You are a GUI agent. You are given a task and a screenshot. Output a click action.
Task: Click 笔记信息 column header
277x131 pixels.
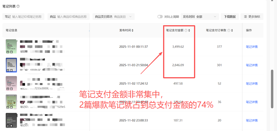(x=12, y=30)
